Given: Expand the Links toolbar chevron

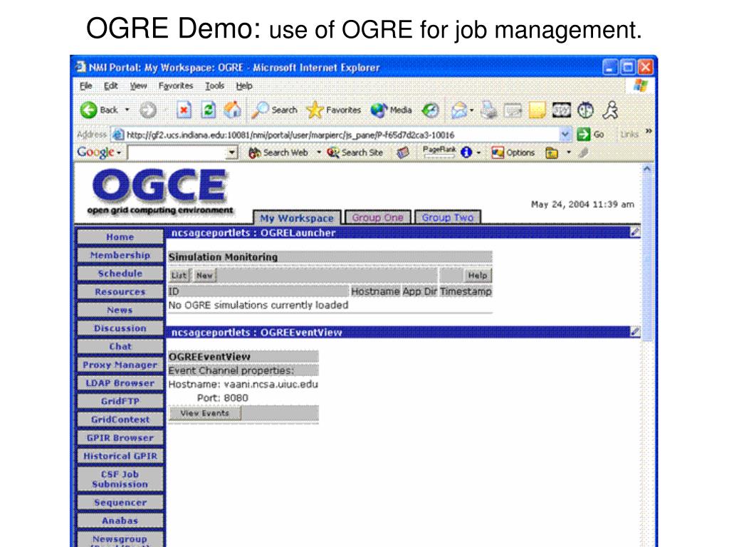Looking at the screenshot, I should 649,132.
